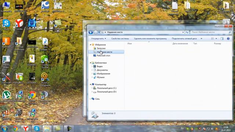The height and width of the screenshot is (132, 235).
Task: Click the change view icon in the toolbar
Action: point(213,38)
